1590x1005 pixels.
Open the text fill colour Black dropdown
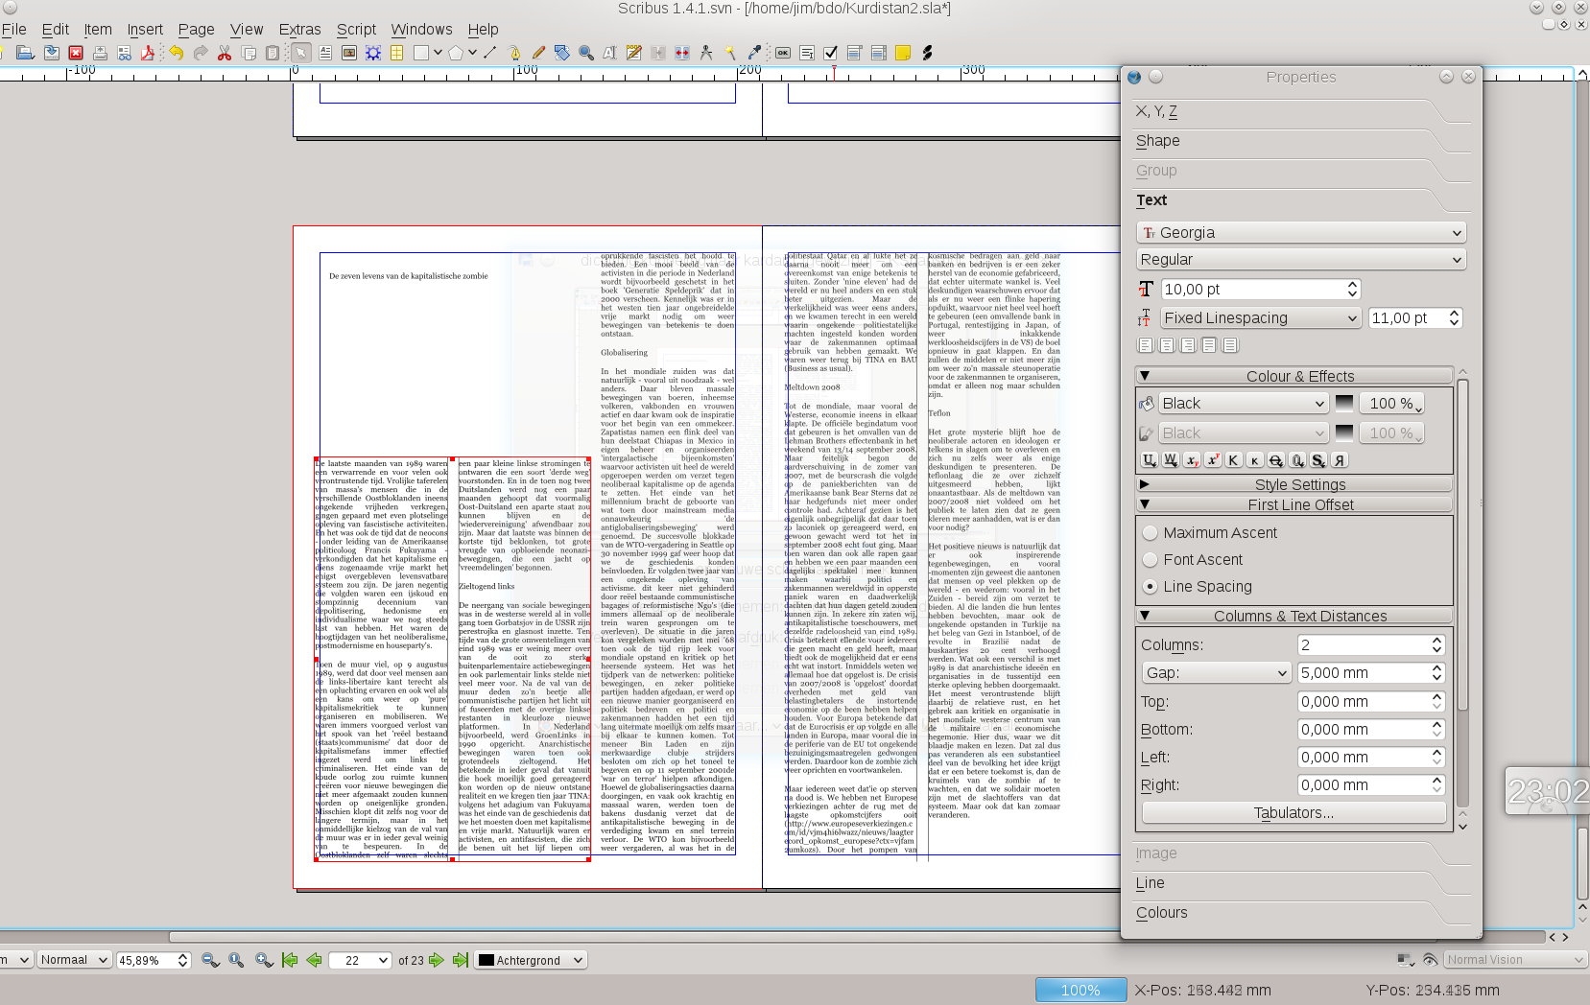tap(1244, 404)
